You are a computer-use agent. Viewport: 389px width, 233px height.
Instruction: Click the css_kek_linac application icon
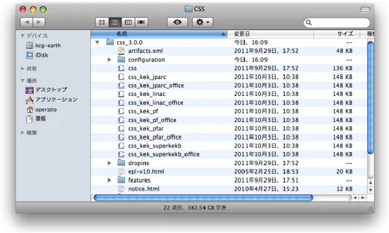121,93
